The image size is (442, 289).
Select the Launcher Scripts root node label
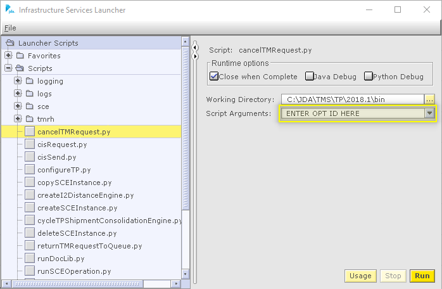point(48,43)
